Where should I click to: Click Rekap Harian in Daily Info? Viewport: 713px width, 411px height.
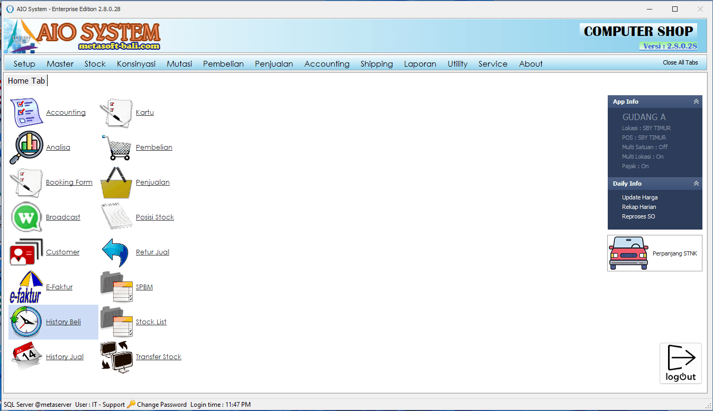pos(639,207)
